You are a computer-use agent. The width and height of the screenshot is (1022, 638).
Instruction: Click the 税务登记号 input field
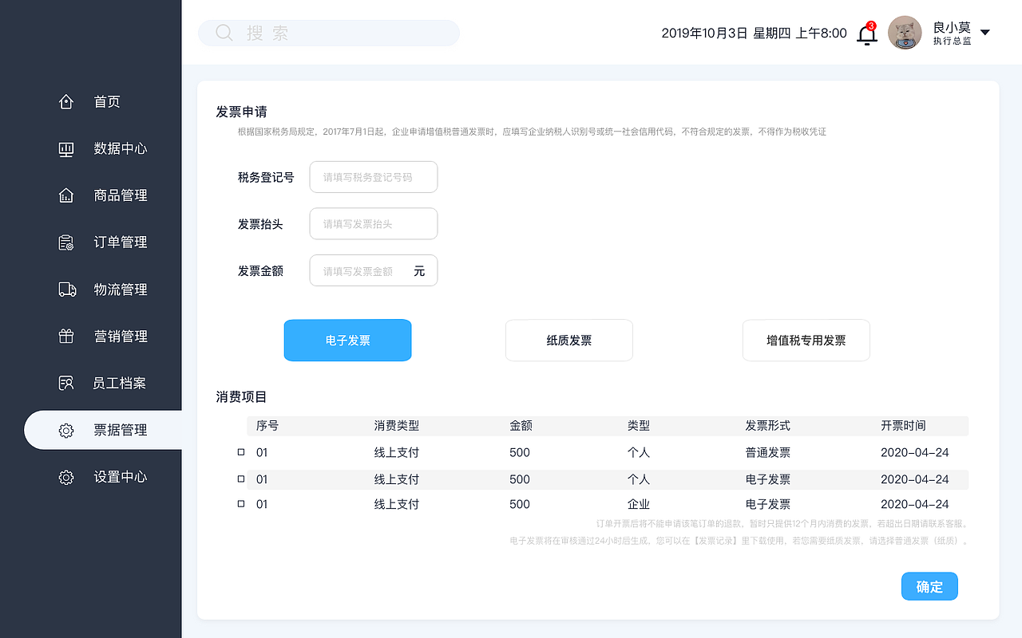[373, 176]
